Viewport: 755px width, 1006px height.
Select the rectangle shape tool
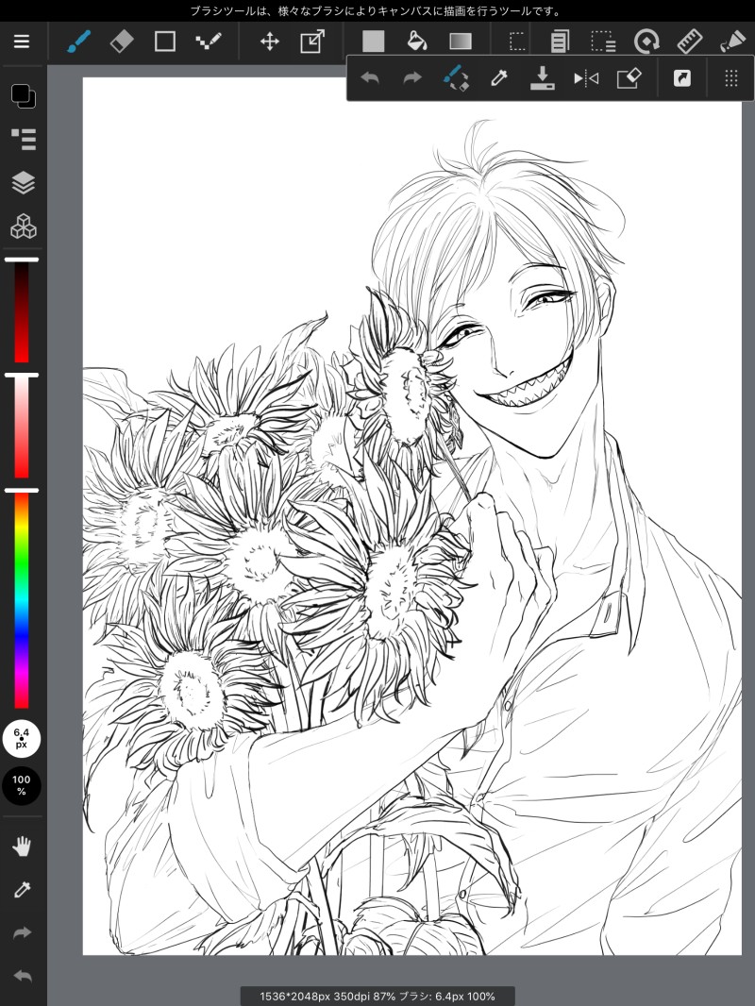pos(165,42)
